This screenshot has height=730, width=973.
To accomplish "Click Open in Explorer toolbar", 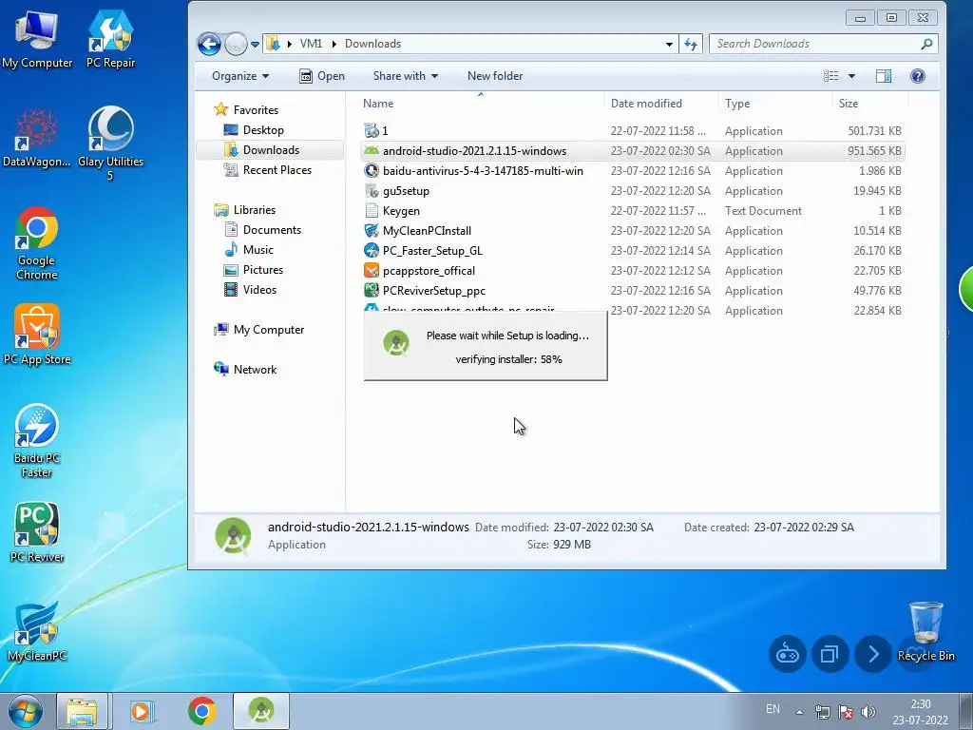I will pos(322,76).
